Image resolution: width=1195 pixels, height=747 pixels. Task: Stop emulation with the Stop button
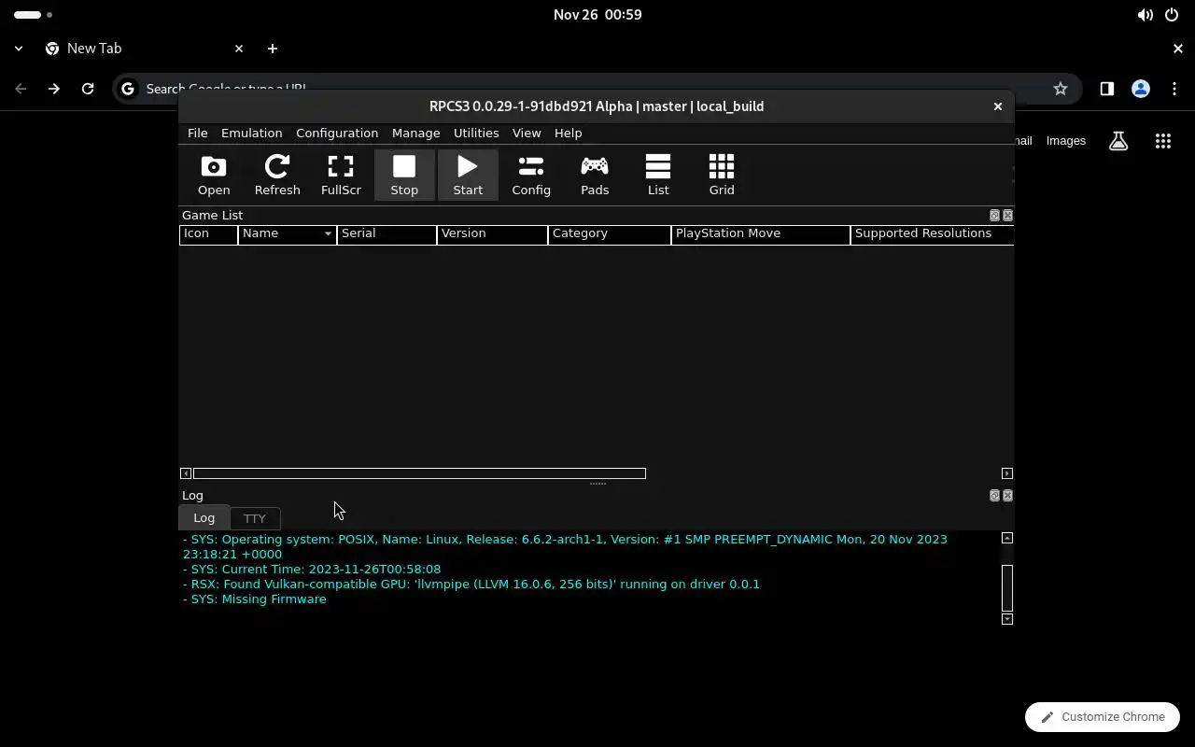pos(404,175)
